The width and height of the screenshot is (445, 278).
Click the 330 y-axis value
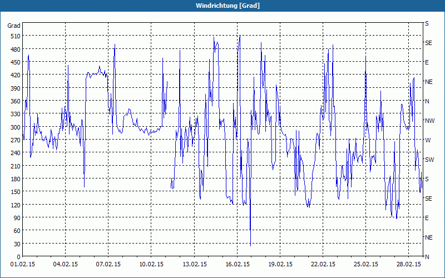pos(16,114)
